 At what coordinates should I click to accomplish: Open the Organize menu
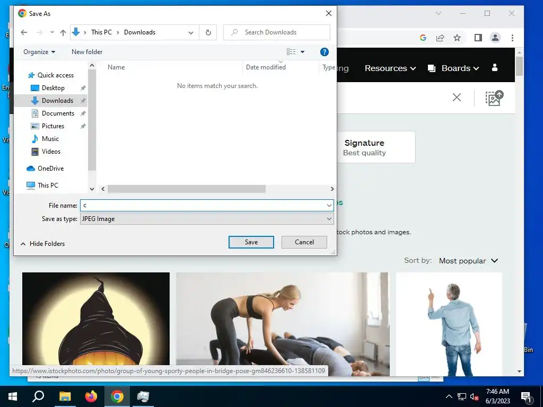(x=39, y=52)
